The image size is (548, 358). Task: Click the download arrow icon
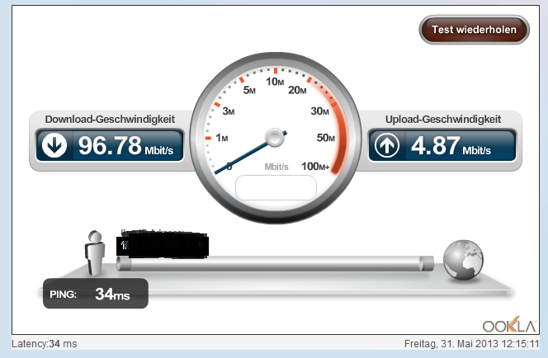[x=54, y=145]
